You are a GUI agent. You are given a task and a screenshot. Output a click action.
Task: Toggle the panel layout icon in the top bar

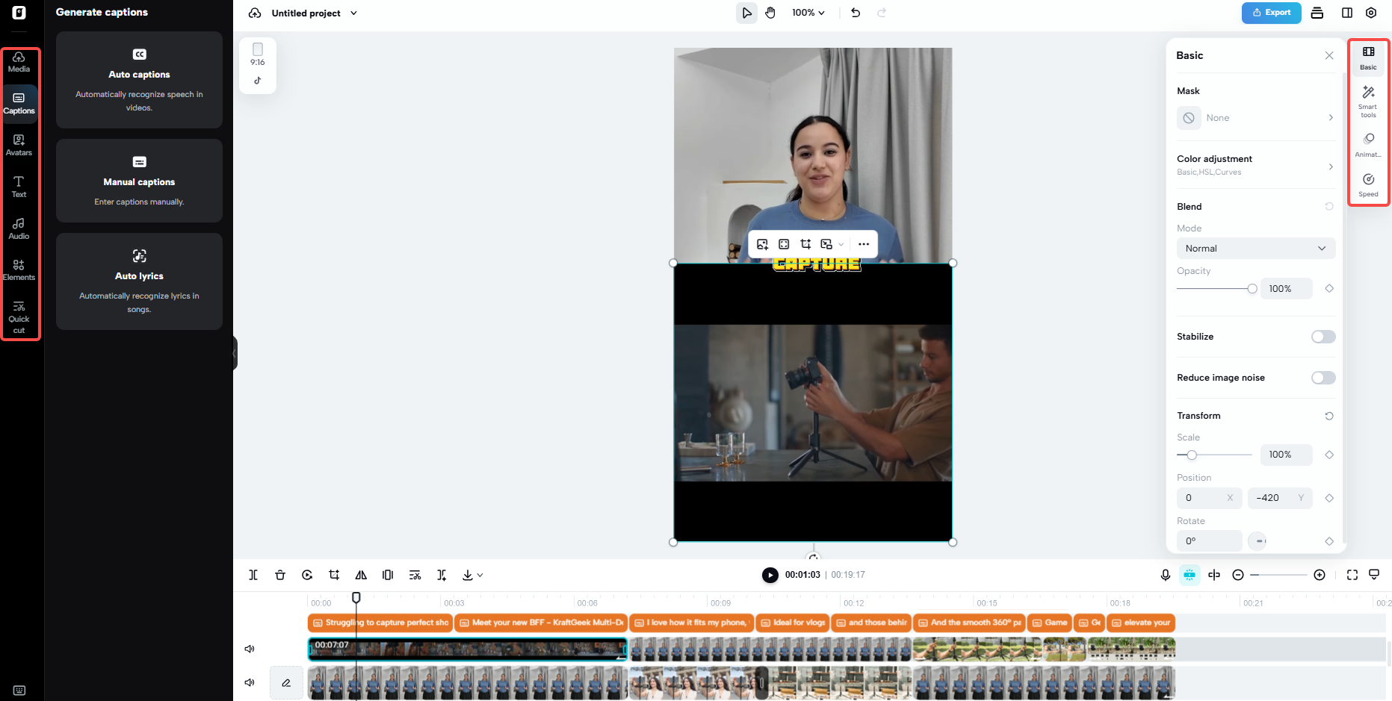[x=1347, y=13]
